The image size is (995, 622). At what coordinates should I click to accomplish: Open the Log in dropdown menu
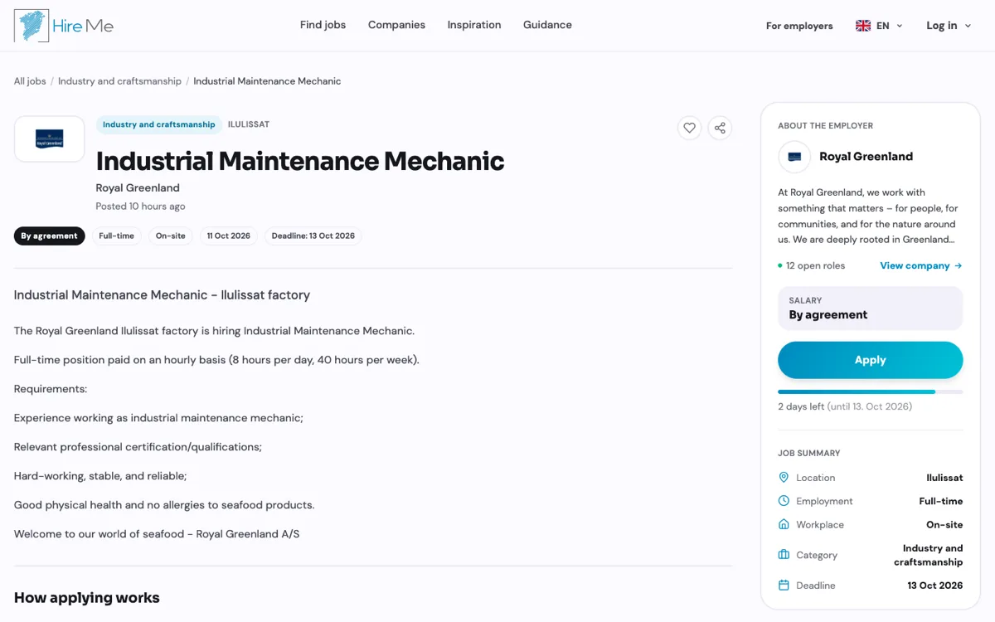tap(949, 26)
